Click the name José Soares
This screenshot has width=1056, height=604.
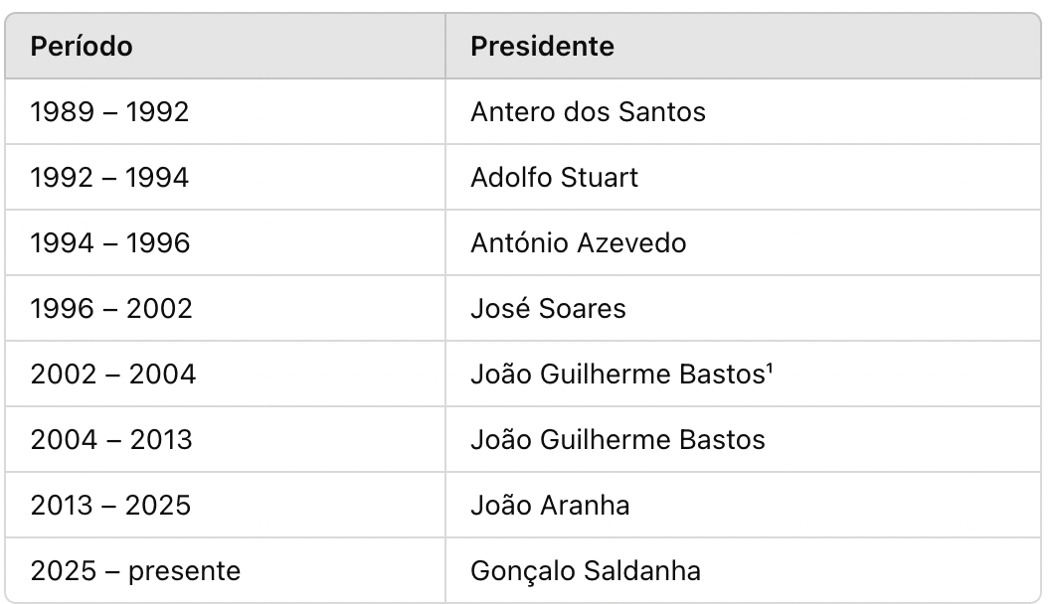tap(548, 309)
